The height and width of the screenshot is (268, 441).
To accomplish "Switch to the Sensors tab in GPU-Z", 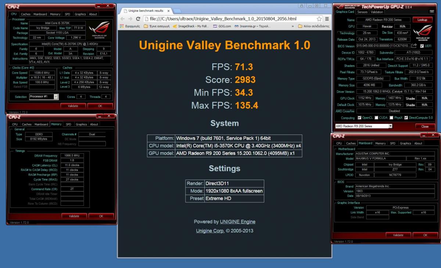I will 362,12.
